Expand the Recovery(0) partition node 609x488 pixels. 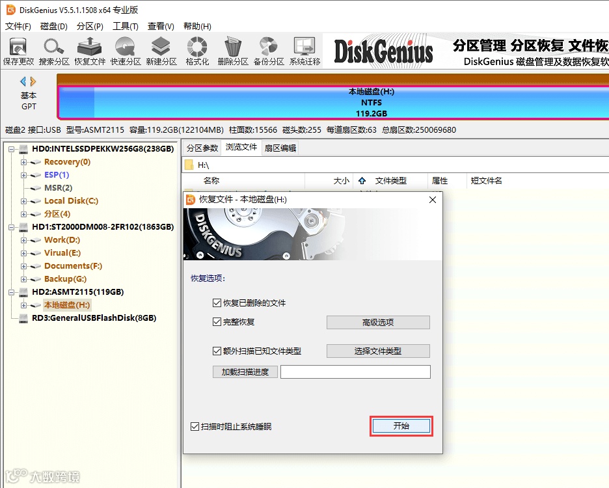coord(23,162)
